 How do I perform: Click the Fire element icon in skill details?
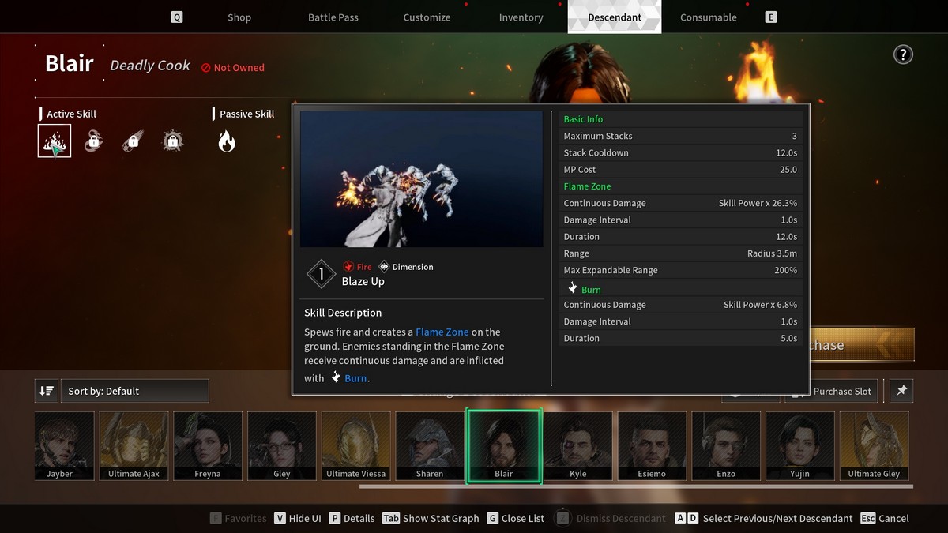coord(348,266)
